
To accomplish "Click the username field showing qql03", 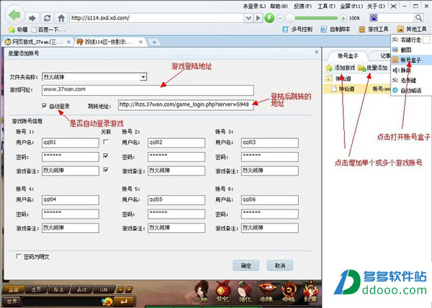I will coord(270,143).
